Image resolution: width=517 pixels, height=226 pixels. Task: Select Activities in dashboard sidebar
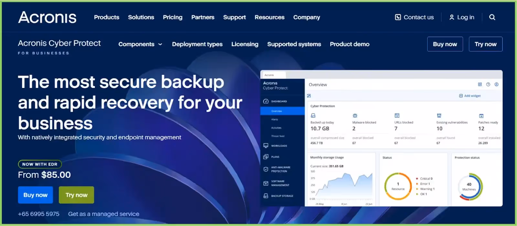pos(276,128)
